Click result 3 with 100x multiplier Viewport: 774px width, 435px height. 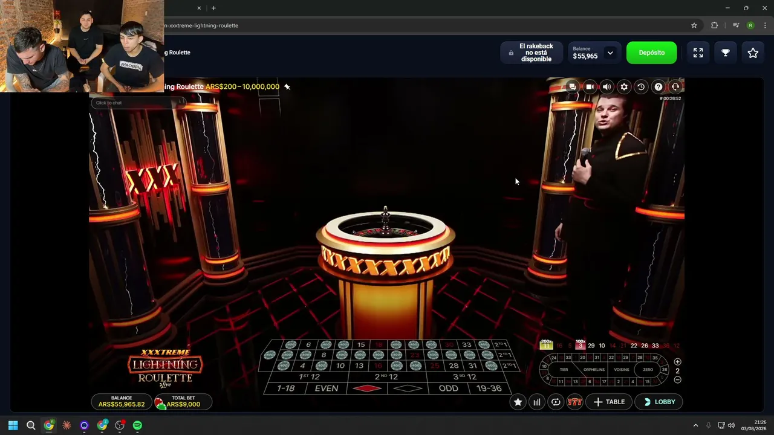tap(580, 345)
